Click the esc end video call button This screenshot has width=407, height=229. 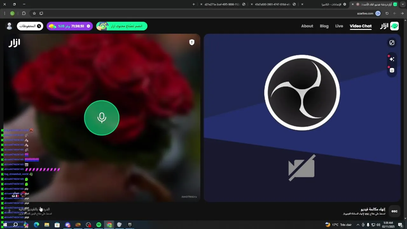[x=394, y=211]
